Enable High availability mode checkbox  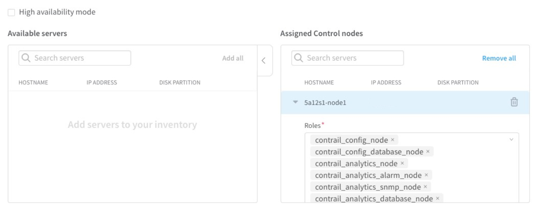pyautogui.click(x=11, y=12)
